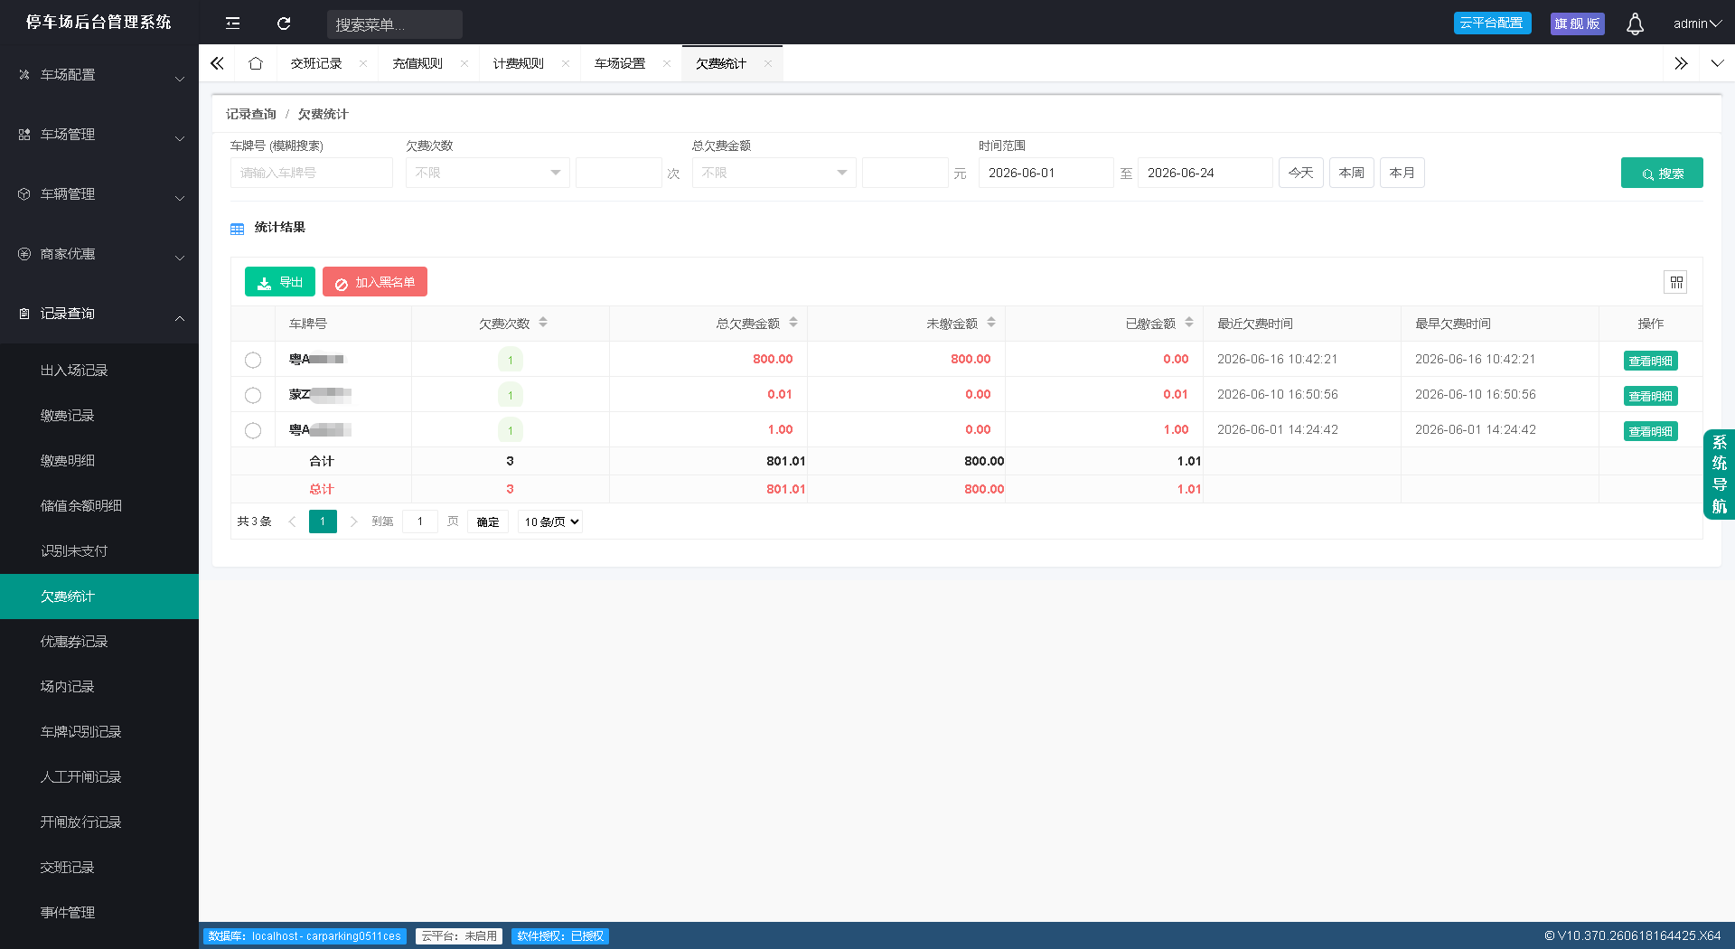This screenshot has height=949, width=1735.
Task: Sort by 总欠费金额 column arrows
Action: point(793,323)
